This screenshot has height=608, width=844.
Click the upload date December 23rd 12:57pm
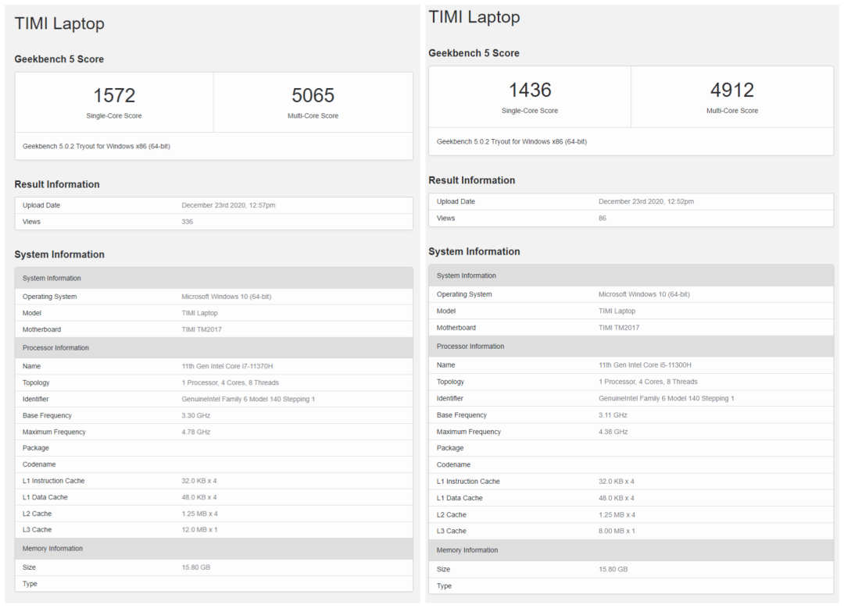tap(228, 205)
